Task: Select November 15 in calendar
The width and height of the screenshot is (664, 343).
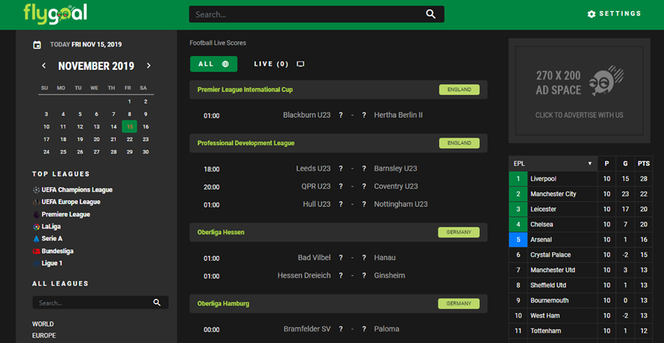Action: pyautogui.click(x=129, y=127)
